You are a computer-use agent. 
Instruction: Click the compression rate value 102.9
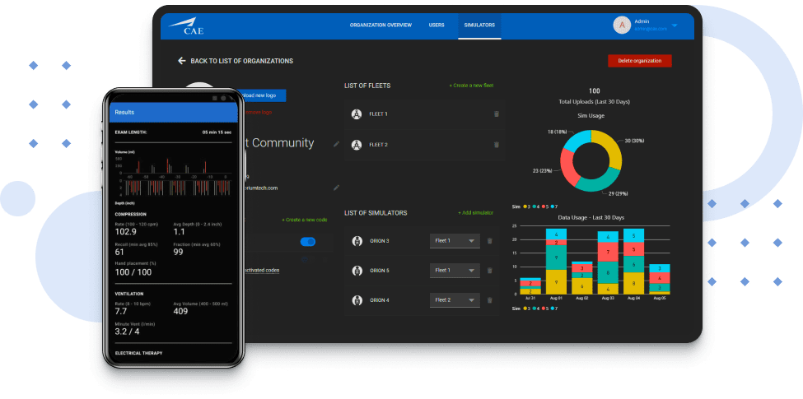pos(126,232)
